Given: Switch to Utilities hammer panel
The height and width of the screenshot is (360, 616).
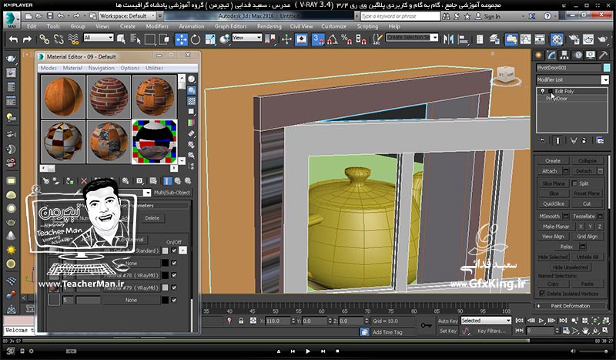Looking at the screenshot, I should 603,56.
